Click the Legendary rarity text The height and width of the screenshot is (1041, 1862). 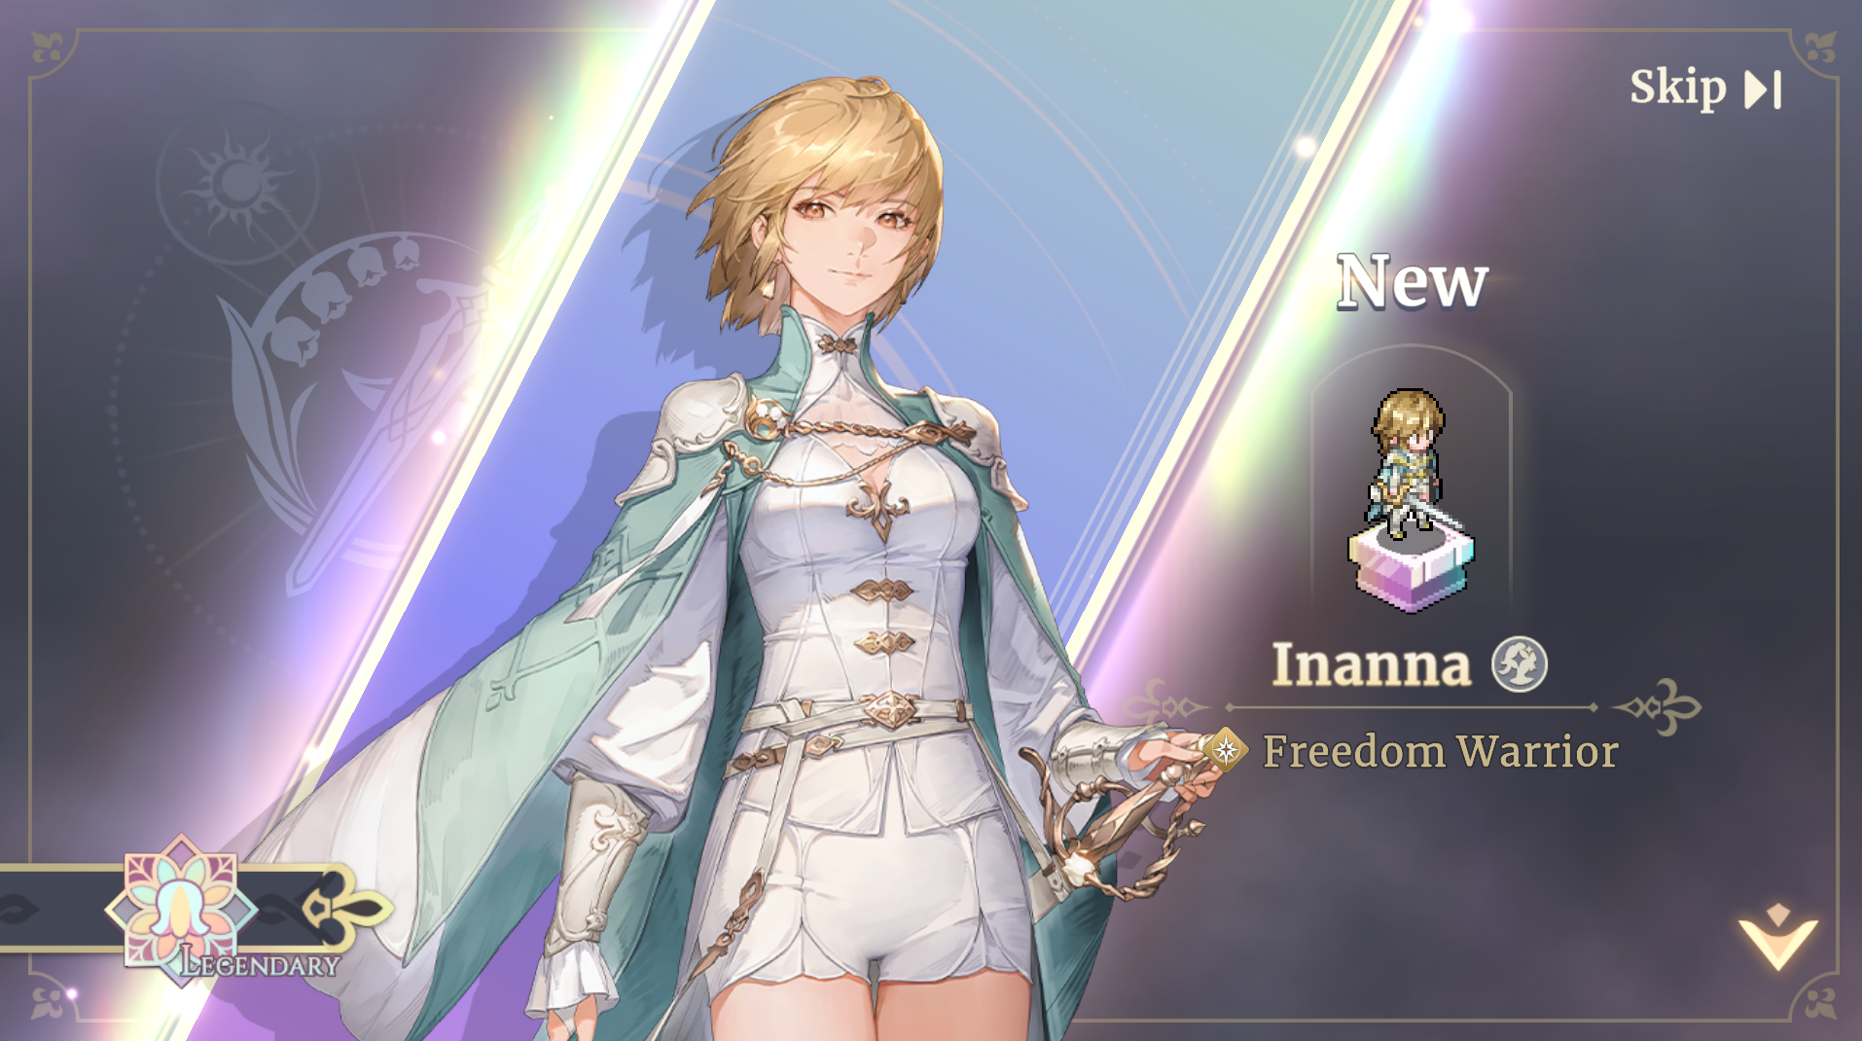[261, 964]
